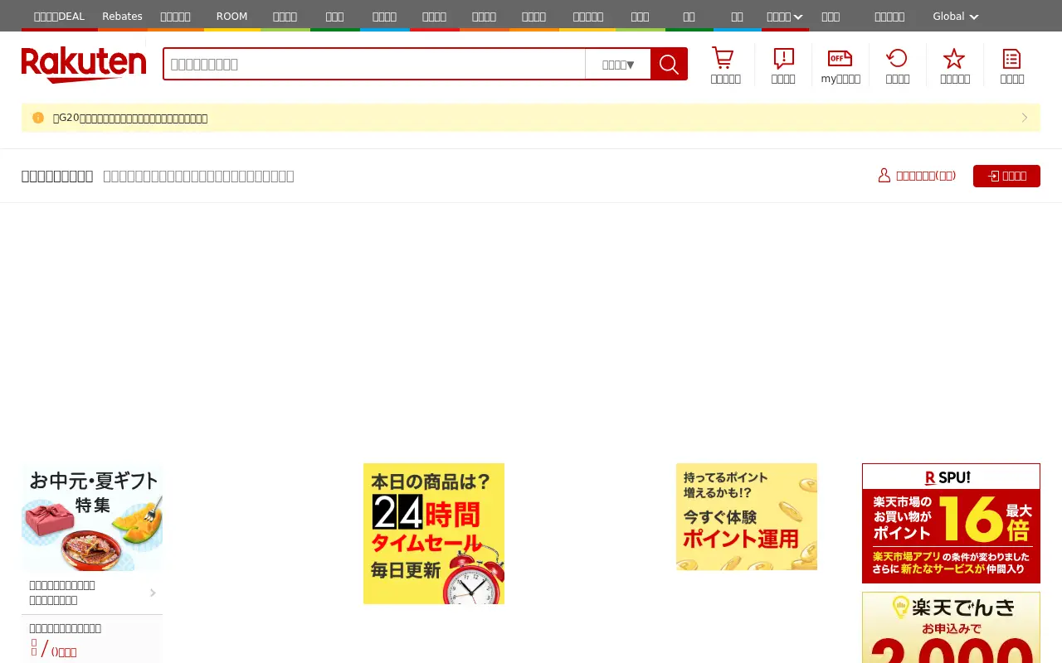Viewport: 1062px width, 663px height.
Task: Open the お中元・夏ギフト特集 banner
Action: [92, 517]
